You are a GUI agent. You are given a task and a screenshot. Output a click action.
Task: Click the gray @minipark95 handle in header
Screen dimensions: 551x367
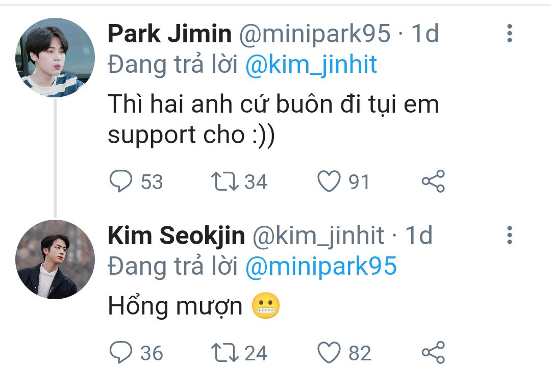(x=314, y=34)
